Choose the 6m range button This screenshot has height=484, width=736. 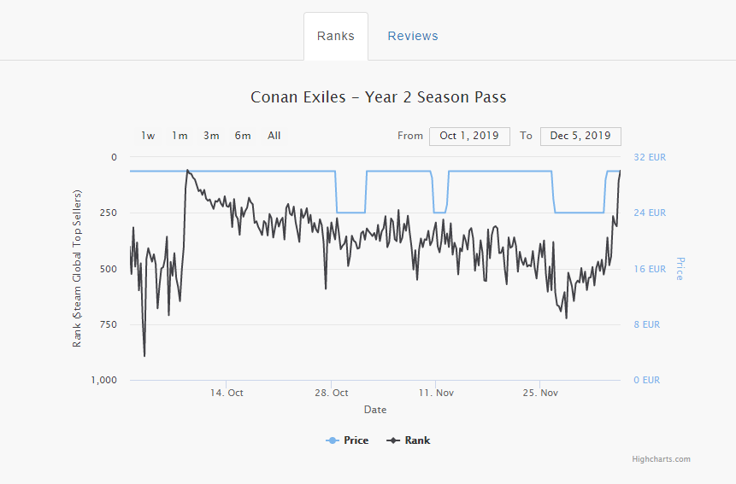pyautogui.click(x=243, y=136)
